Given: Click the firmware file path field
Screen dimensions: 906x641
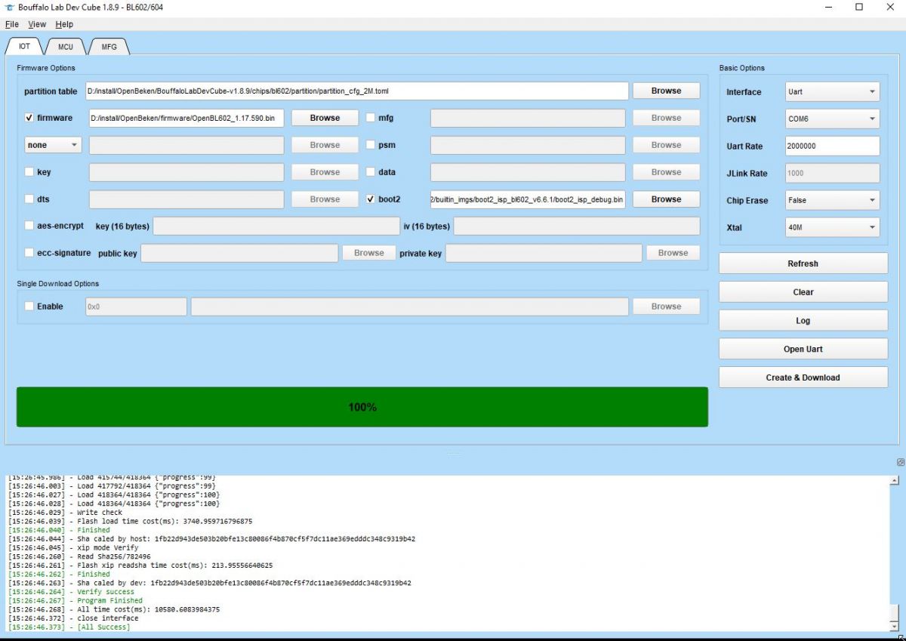Looking at the screenshot, I should [186, 118].
